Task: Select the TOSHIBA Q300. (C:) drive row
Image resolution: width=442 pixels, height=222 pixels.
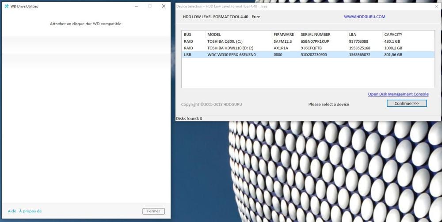Action: point(308,41)
